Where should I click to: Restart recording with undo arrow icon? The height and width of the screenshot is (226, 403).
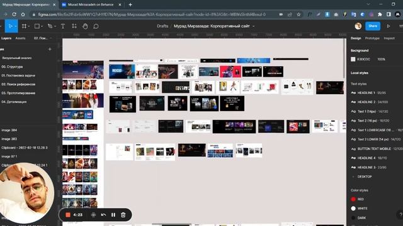click(x=103, y=215)
